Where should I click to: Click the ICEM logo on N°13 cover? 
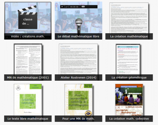coord(88,114)
